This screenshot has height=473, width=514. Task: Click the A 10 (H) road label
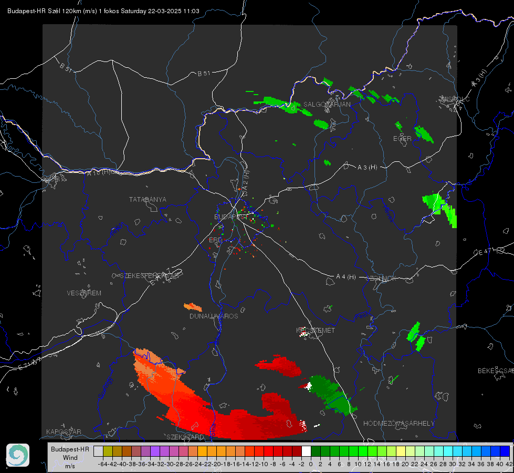[x=99, y=172]
